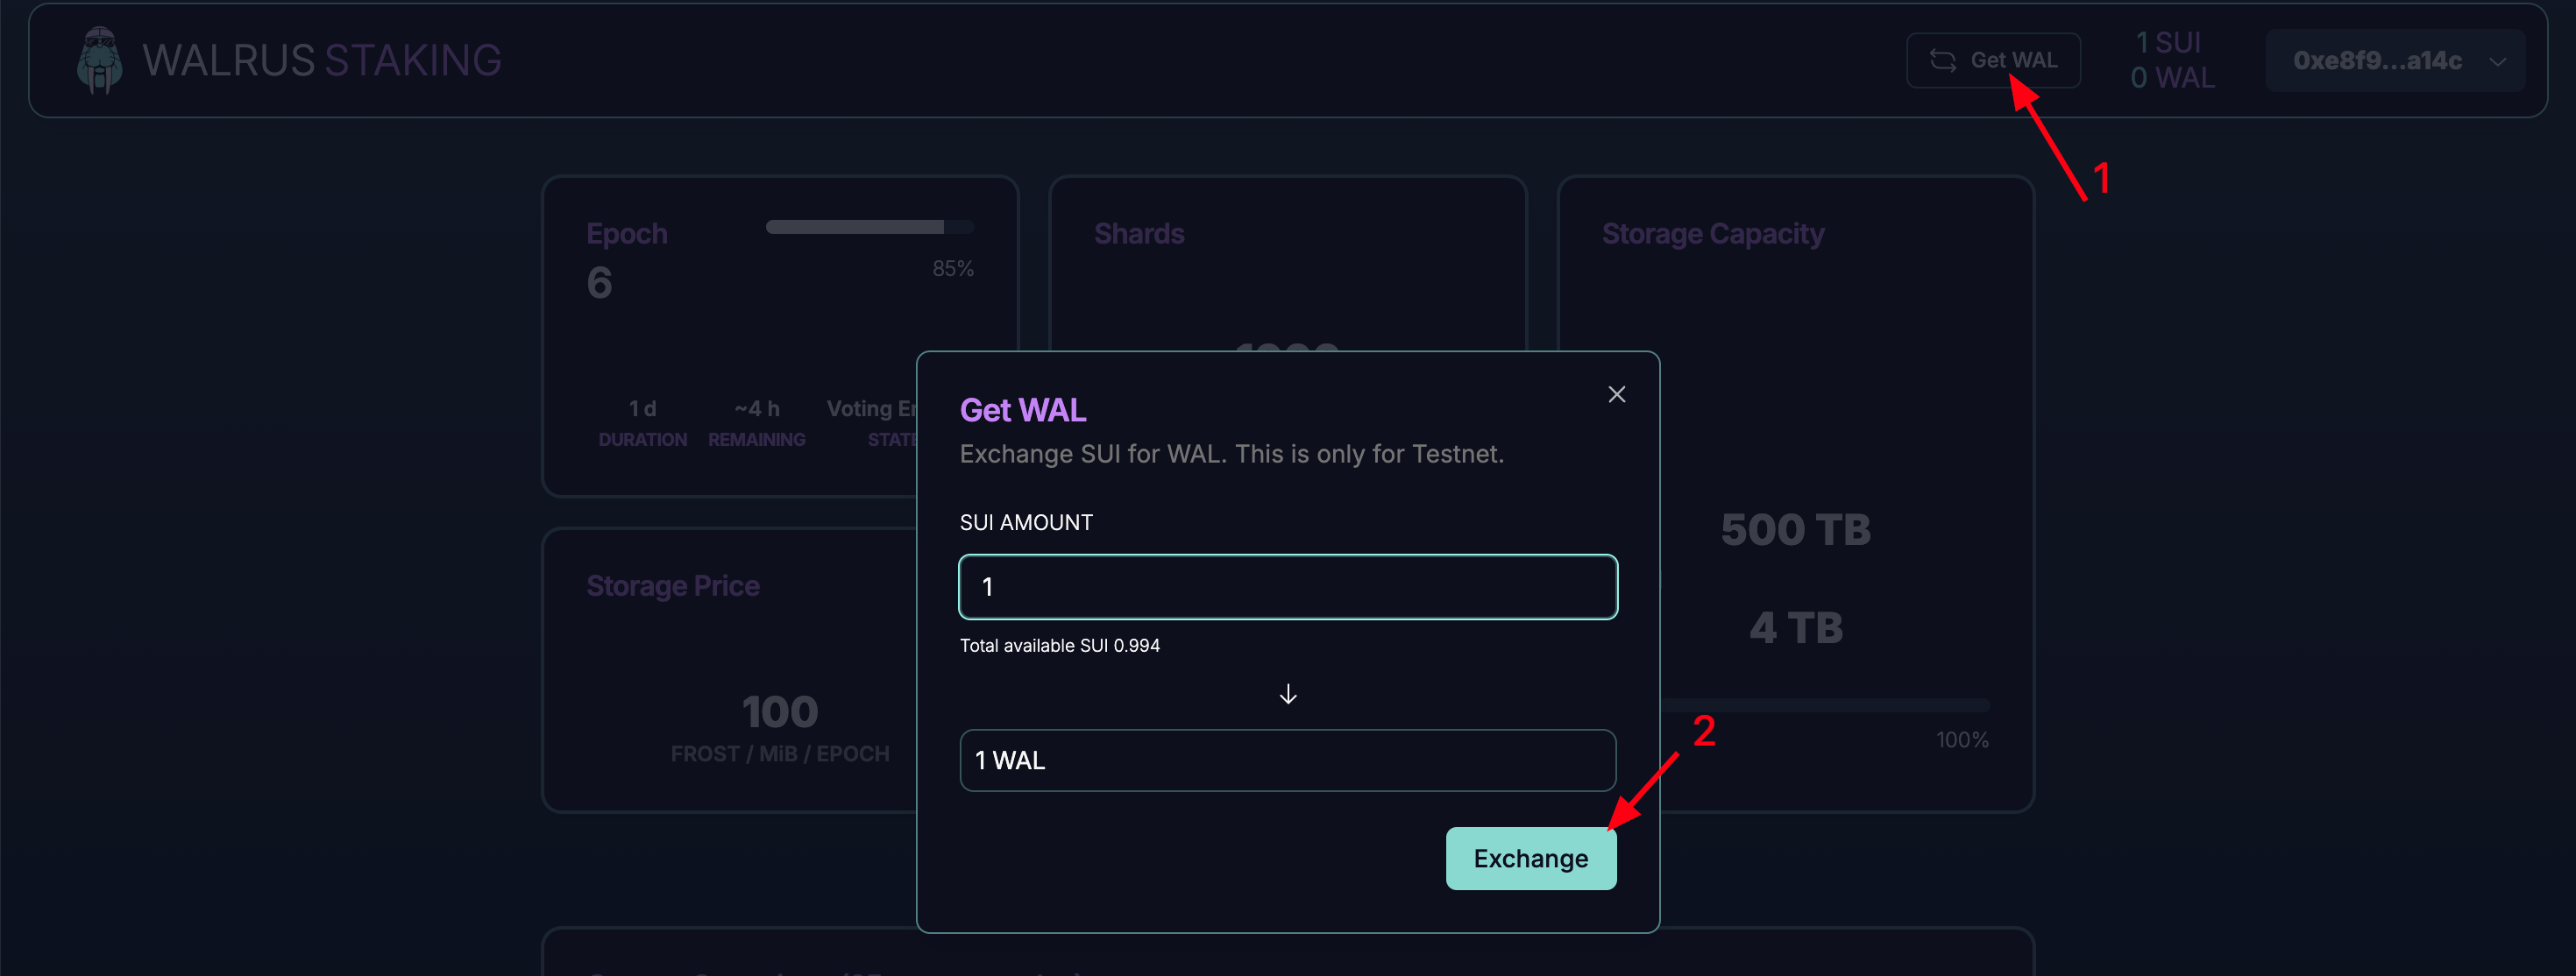The height and width of the screenshot is (976, 2576).
Task: Click the 0 WAL balance indicator
Action: click(x=2171, y=77)
